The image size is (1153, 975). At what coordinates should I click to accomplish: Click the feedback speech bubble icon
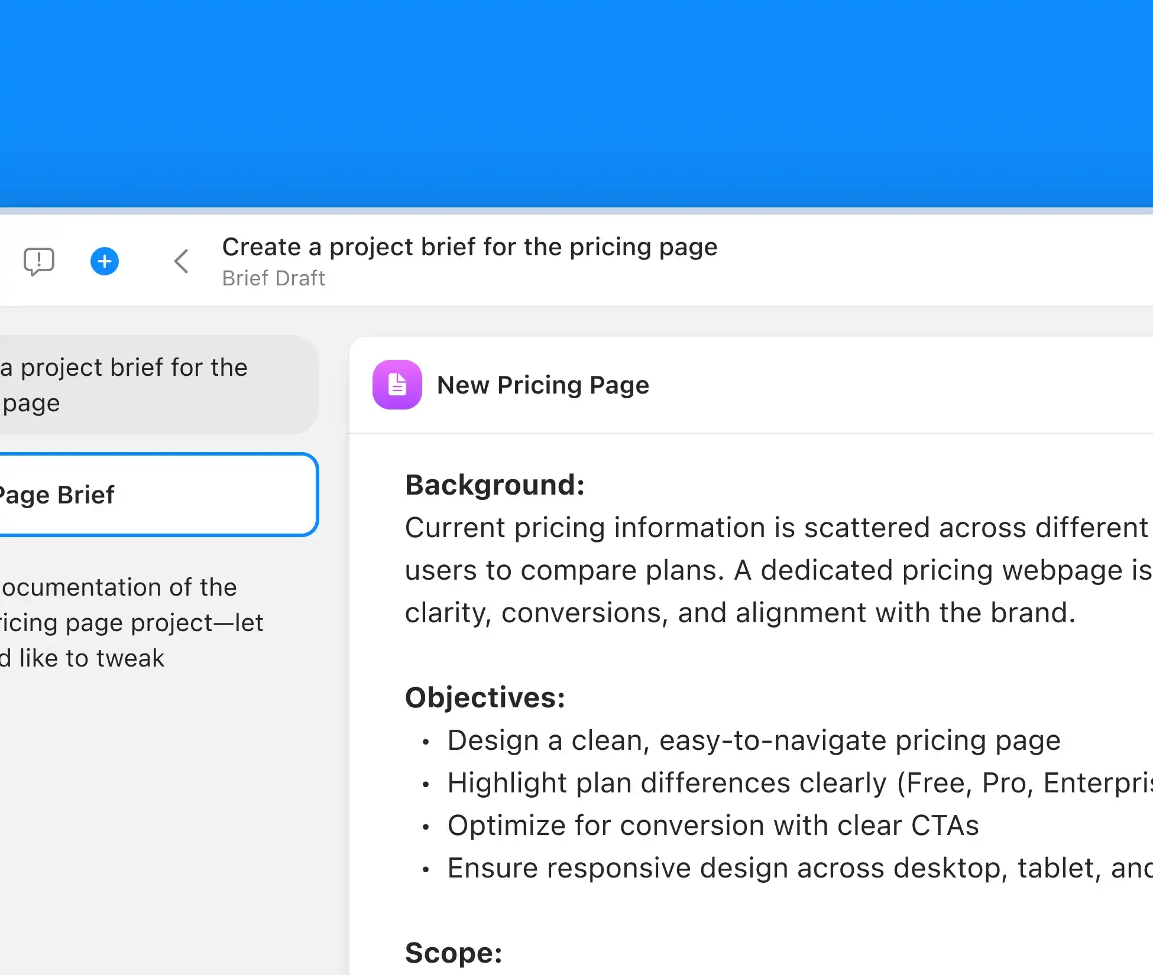(39, 261)
